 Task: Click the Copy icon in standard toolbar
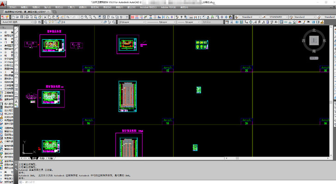[x=49, y=17]
